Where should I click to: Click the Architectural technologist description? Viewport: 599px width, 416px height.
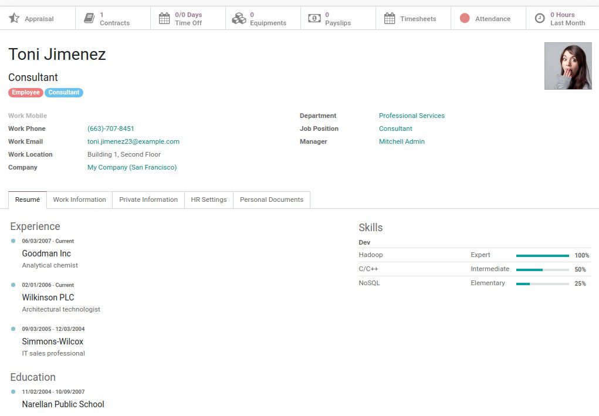click(x=61, y=309)
